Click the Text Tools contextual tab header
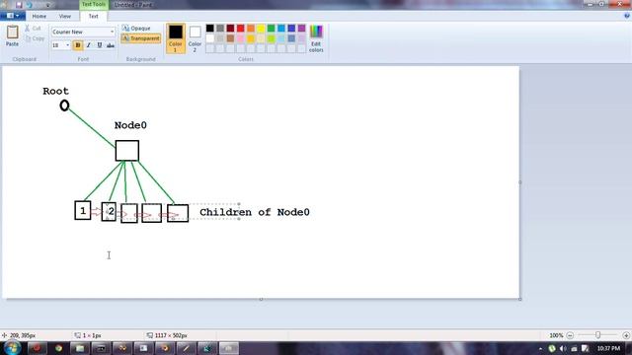The image size is (632, 355). pos(94,4)
